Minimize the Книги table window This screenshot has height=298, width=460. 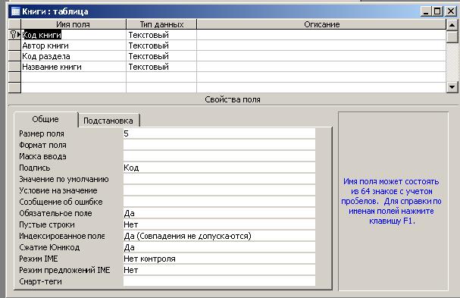coord(426,11)
